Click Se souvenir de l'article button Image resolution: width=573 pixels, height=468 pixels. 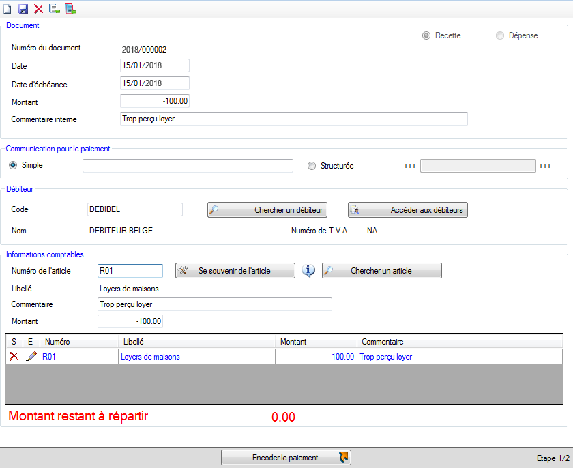tap(235, 271)
